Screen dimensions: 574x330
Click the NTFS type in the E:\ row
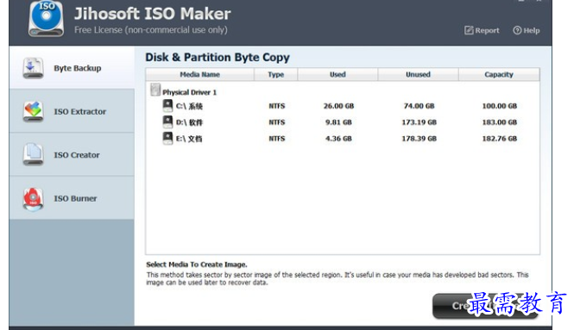pos(277,139)
